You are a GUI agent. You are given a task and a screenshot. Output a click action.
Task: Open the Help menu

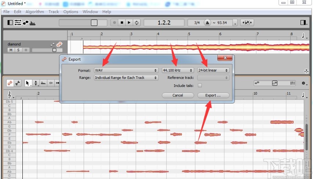coord(106,12)
